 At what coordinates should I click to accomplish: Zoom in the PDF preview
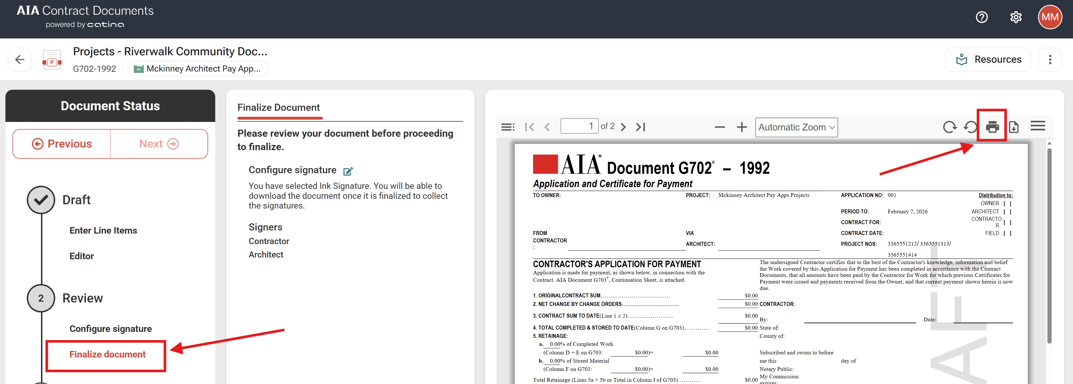[x=741, y=127]
